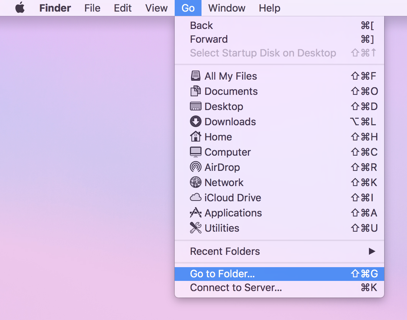The width and height of the screenshot is (407, 320).
Task: Click the Utilities label
Action: [222, 228]
